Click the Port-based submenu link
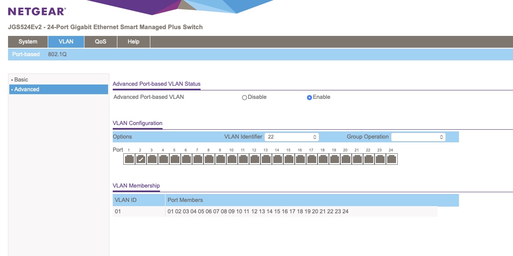513x256 pixels. pos(26,54)
